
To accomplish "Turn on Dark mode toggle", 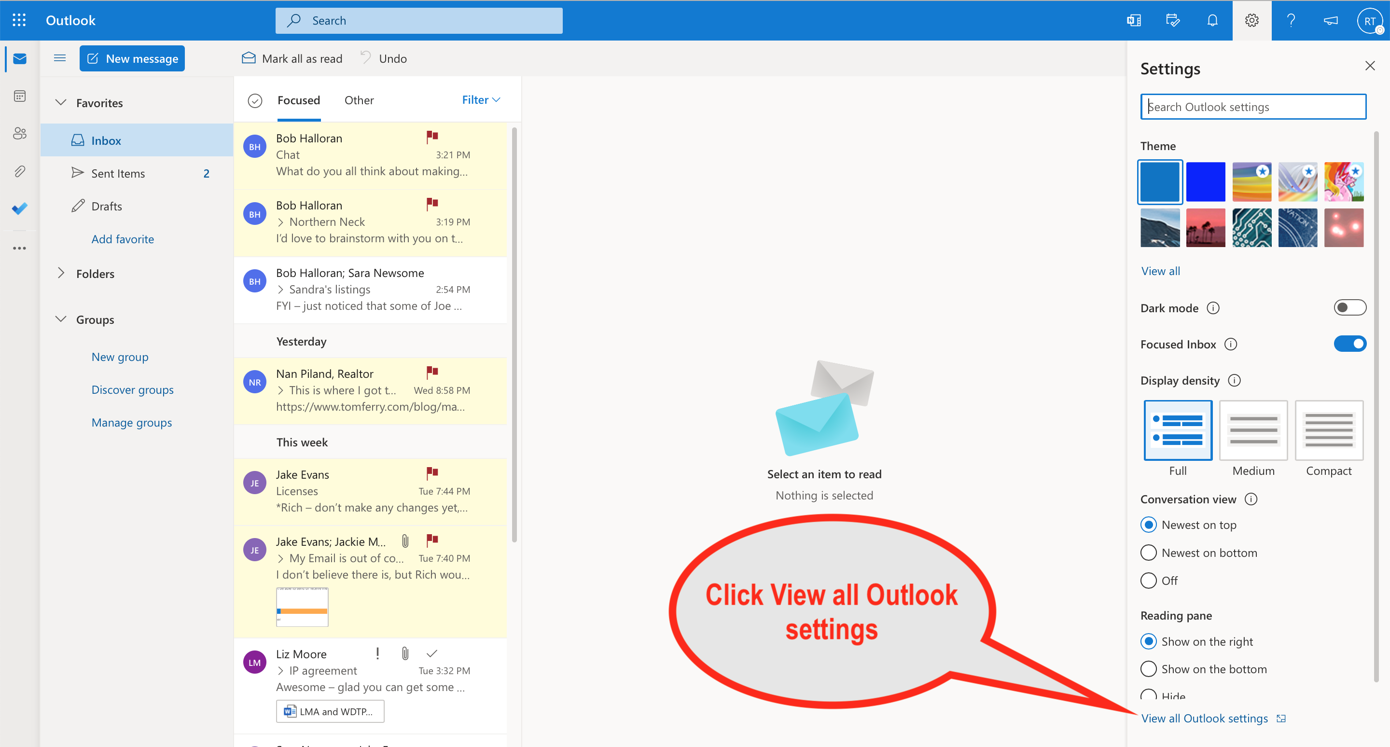I will coord(1349,308).
